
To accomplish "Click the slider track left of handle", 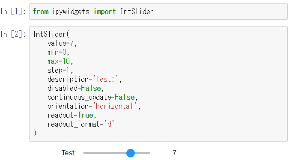I will (x=105, y=153).
